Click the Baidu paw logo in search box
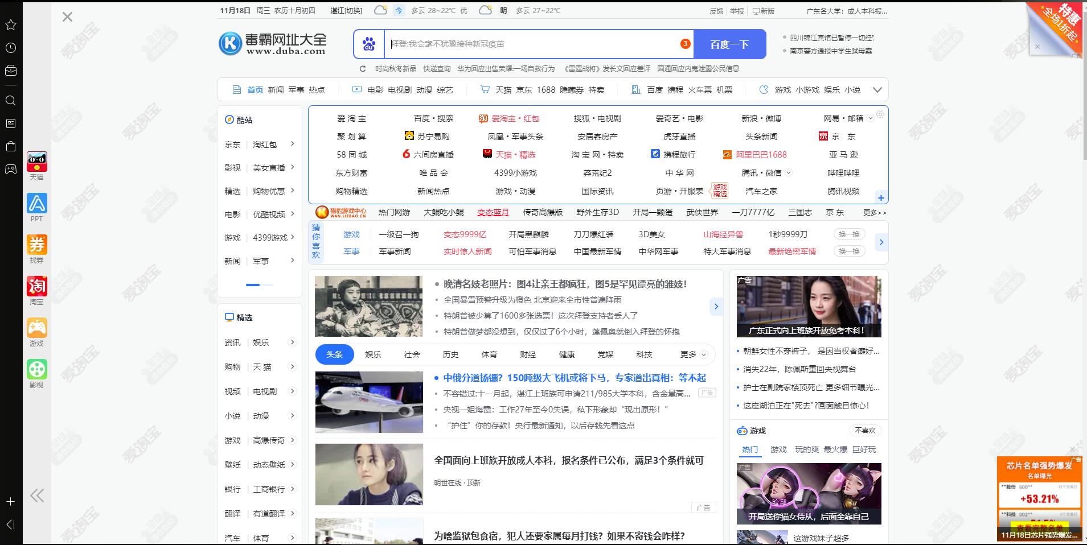This screenshot has width=1087, height=545. [x=369, y=44]
